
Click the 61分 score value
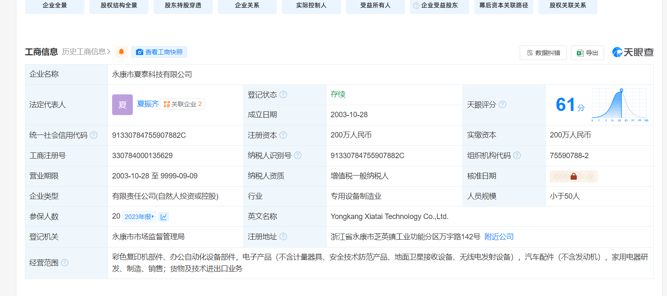pyautogui.click(x=570, y=105)
